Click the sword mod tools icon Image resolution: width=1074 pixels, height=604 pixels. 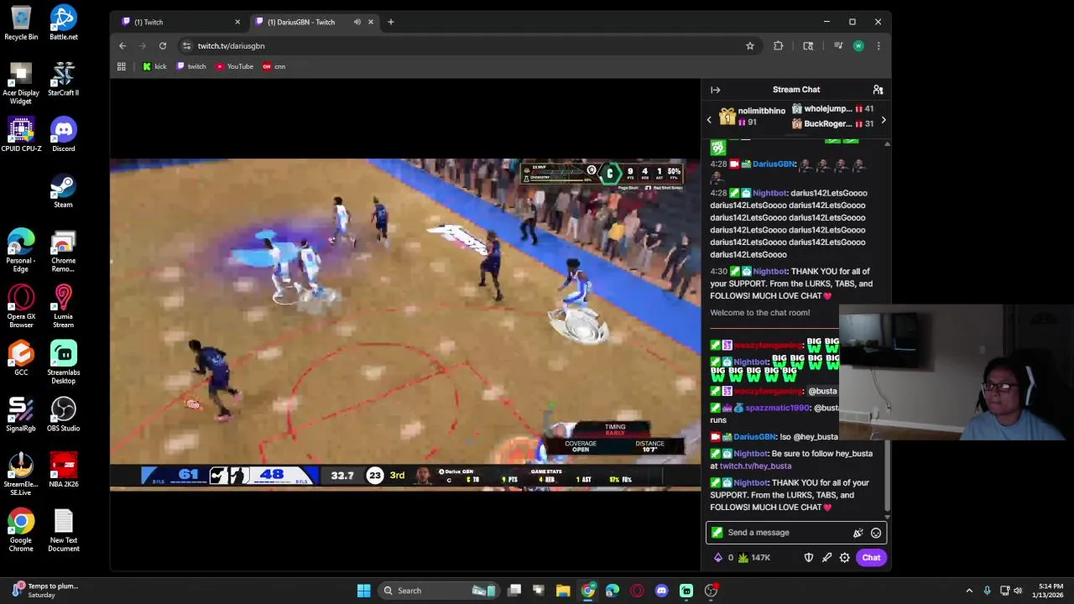point(826,558)
